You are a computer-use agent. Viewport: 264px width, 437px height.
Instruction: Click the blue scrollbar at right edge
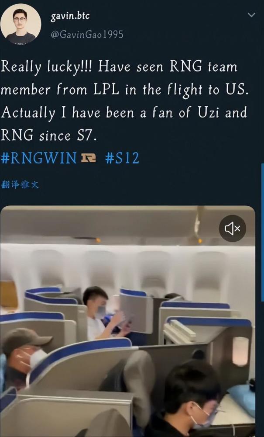tap(263, 232)
